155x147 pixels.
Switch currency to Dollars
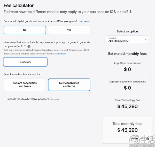(135, 138)
